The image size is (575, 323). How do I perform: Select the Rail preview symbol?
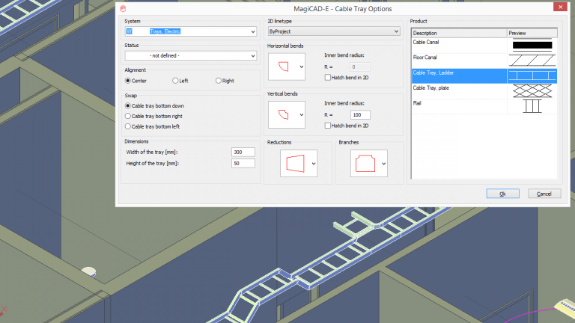tap(532, 106)
